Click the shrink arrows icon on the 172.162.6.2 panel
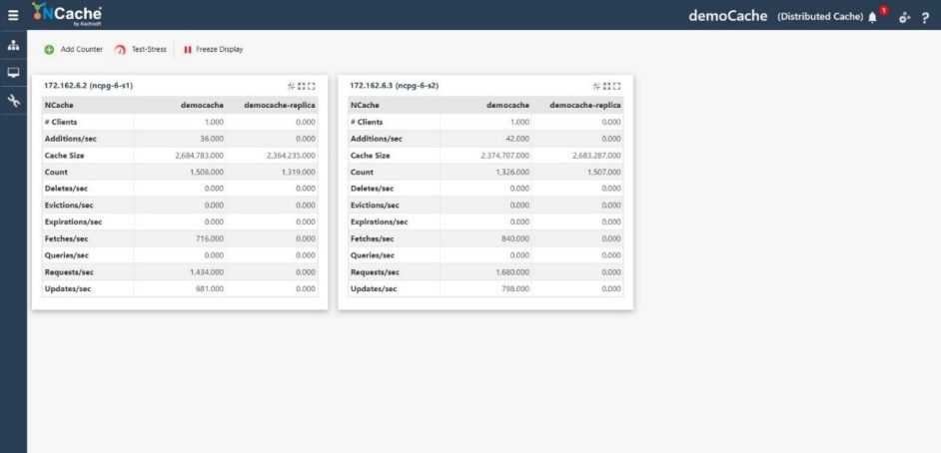The width and height of the screenshot is (941, 453). (291, 86)
